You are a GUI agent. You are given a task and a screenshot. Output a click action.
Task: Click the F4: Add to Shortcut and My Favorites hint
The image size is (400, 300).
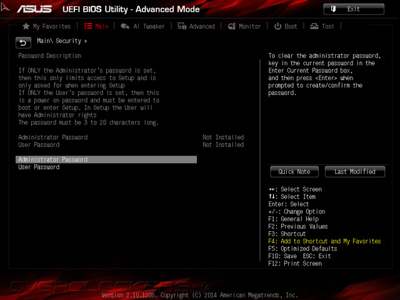pyautogui.click(x=324, y=241)
